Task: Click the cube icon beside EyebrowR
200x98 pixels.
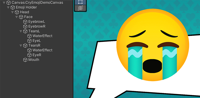Action: pos(25,26)
